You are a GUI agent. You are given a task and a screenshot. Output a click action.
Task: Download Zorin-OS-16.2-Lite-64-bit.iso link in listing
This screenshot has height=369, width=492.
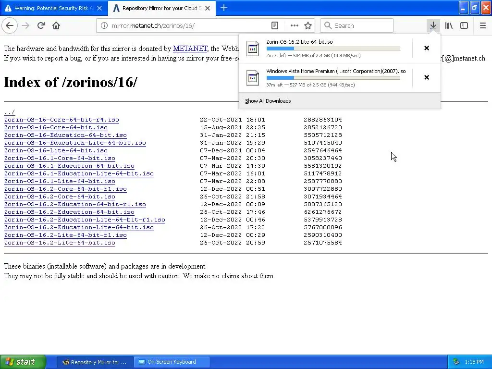[60, 243]
